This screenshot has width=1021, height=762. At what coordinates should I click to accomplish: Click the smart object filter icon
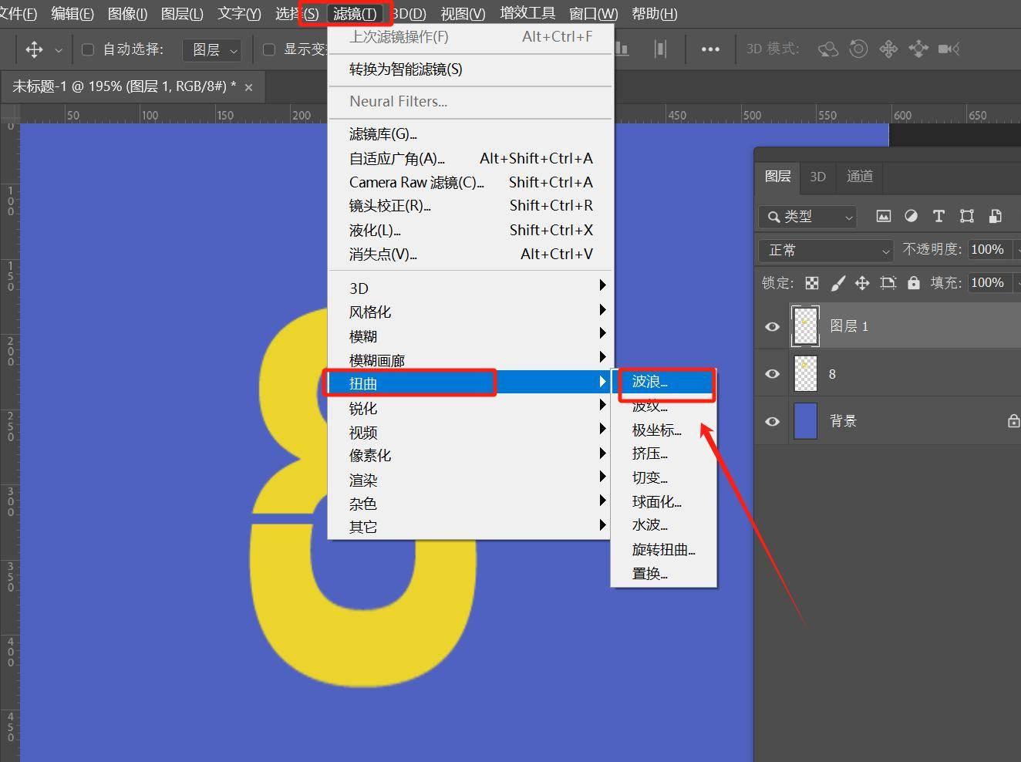995,217
